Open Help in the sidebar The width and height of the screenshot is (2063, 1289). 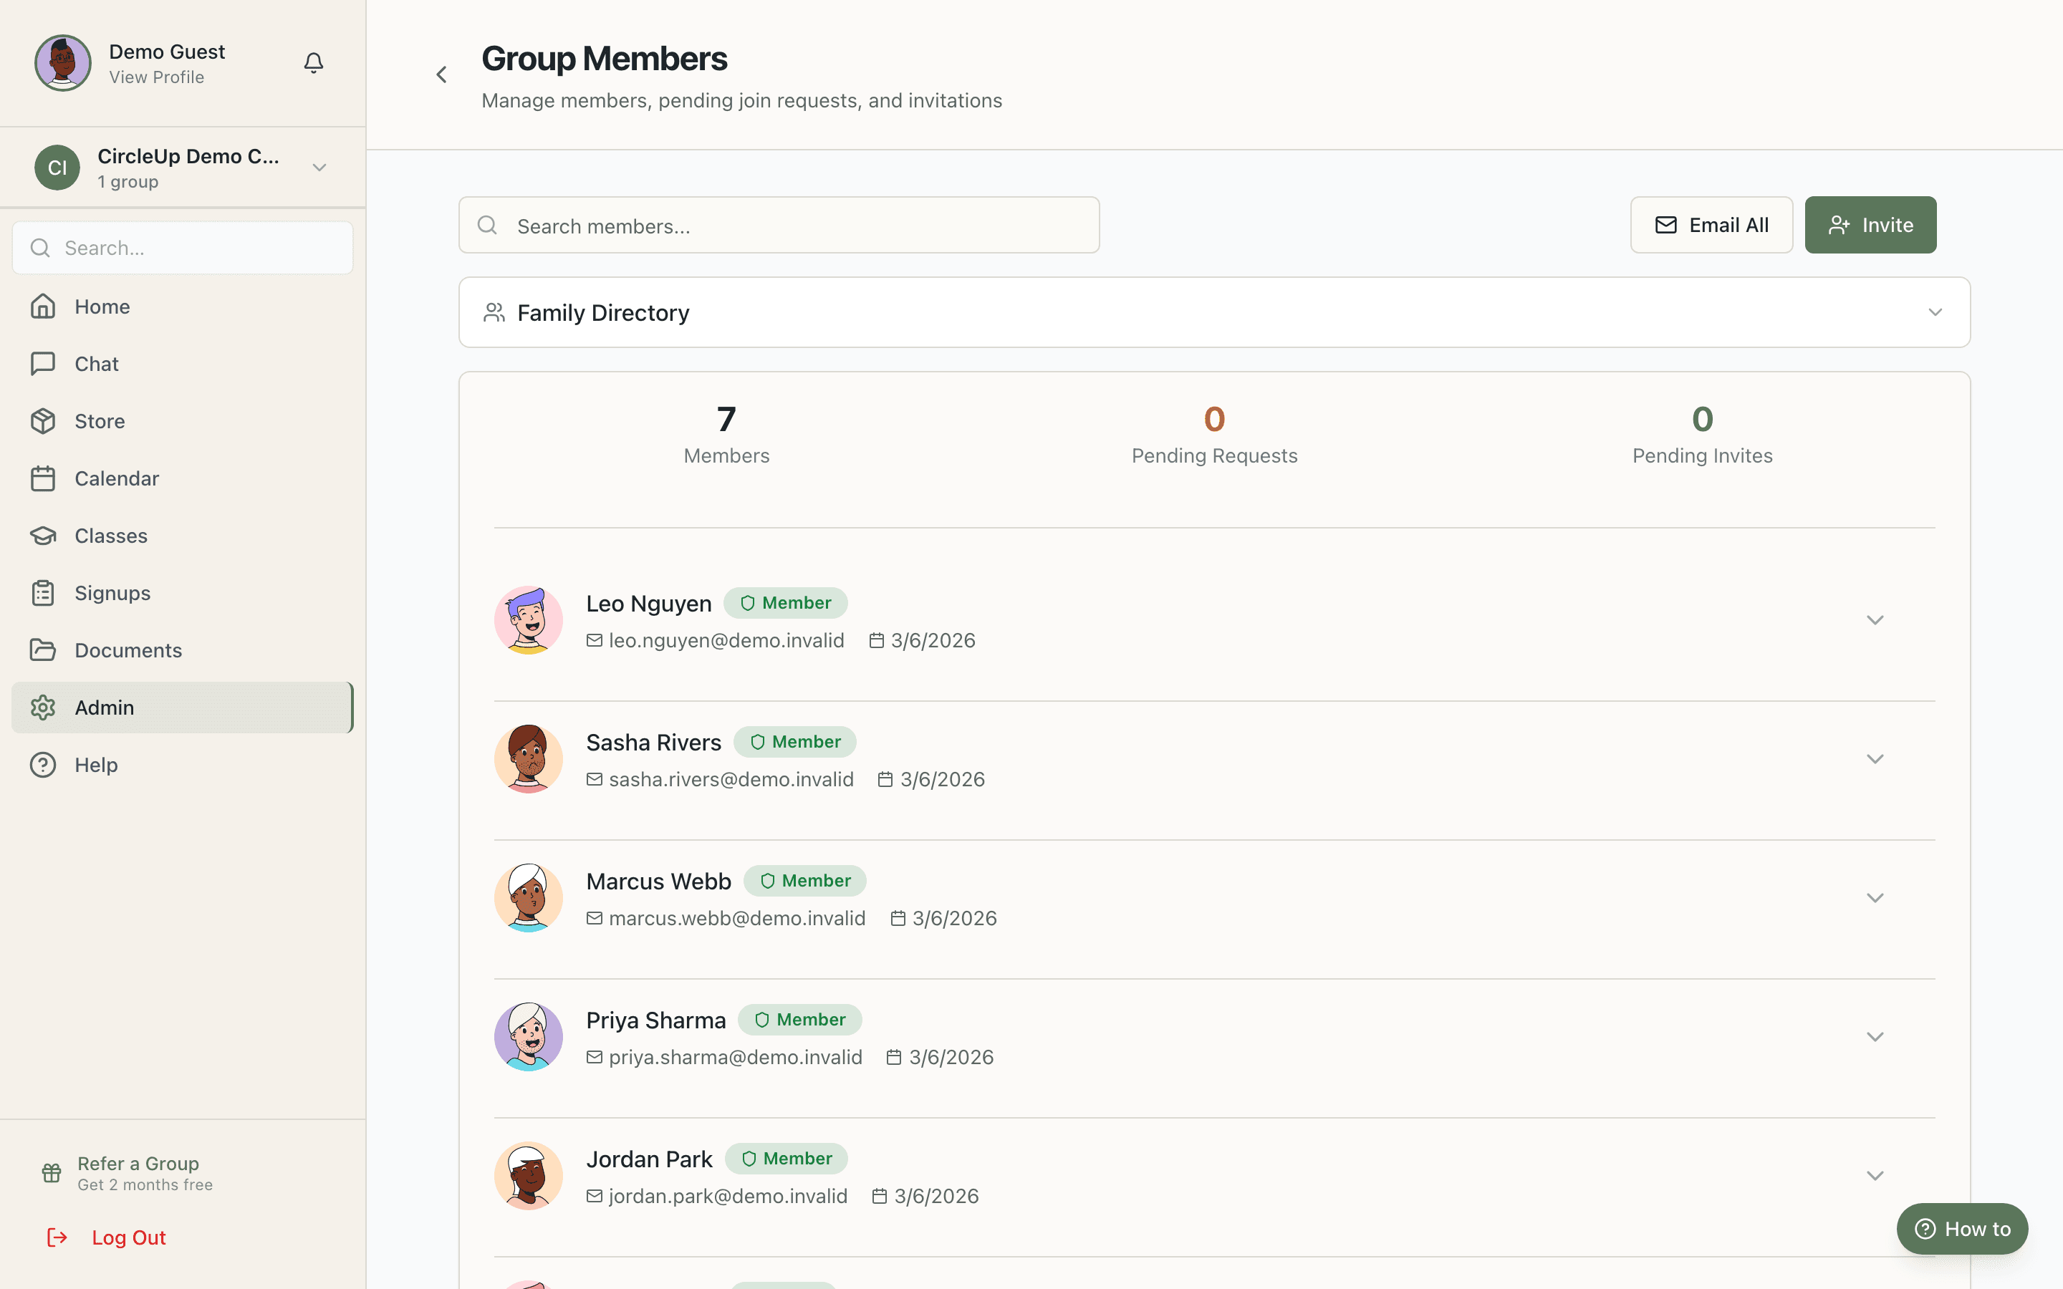click(x=183, y=765)
